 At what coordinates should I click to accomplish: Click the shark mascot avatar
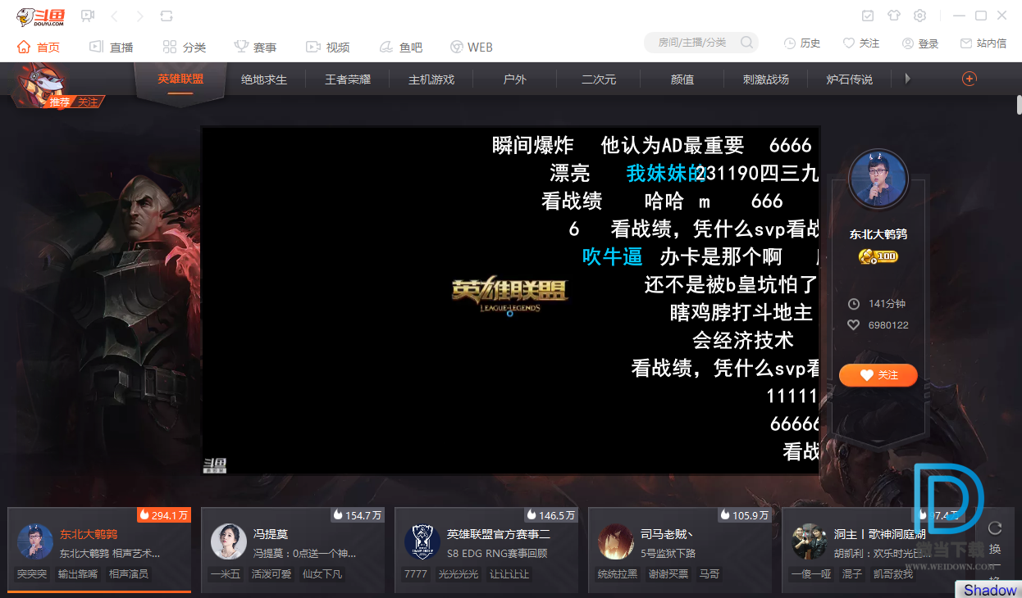(x=41, y=82)
